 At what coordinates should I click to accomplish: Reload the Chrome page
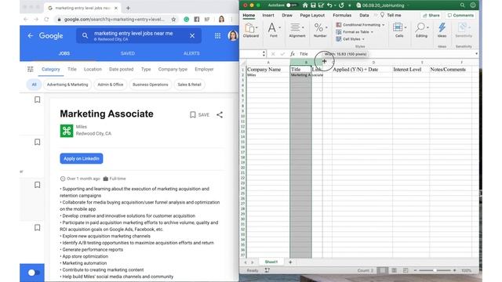click(46, 19)
